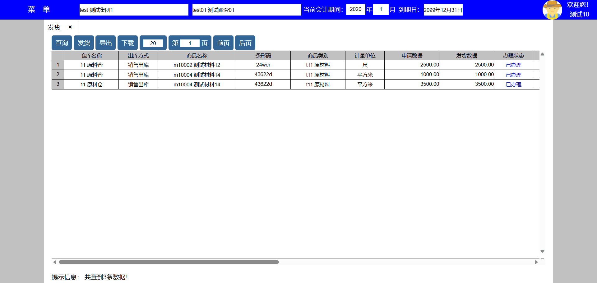Close the 发货 tab

pyautogui.click(x=70, y=27)
